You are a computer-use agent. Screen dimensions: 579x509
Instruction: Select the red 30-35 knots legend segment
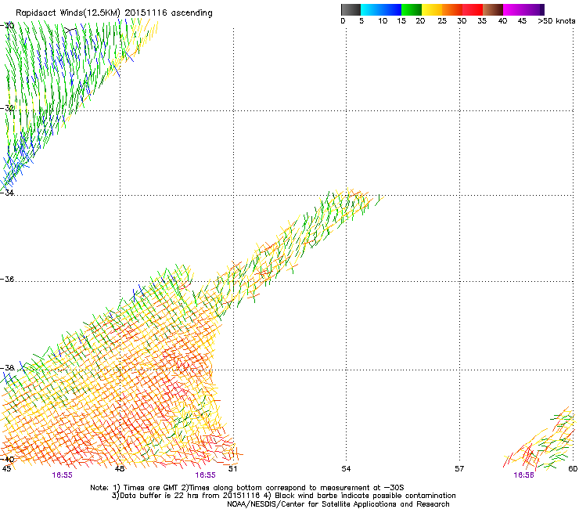pyautogui.click(x=473, y=9)
